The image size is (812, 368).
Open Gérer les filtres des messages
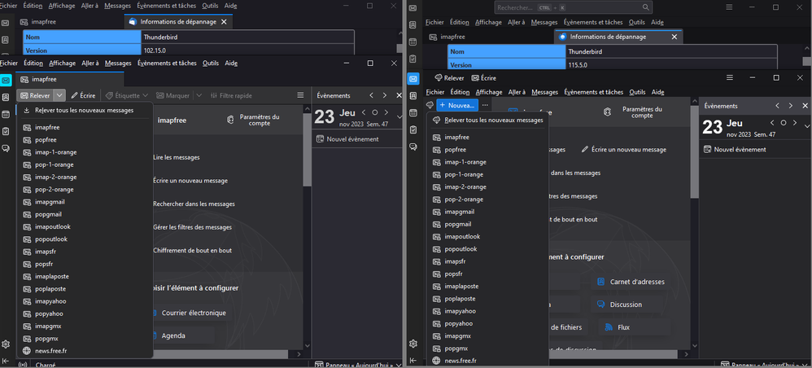192,227
